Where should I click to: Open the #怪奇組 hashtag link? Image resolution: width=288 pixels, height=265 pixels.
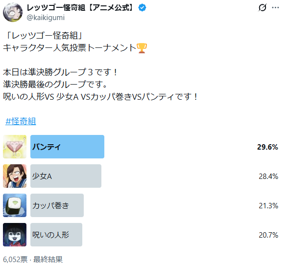tap(21, 121)
